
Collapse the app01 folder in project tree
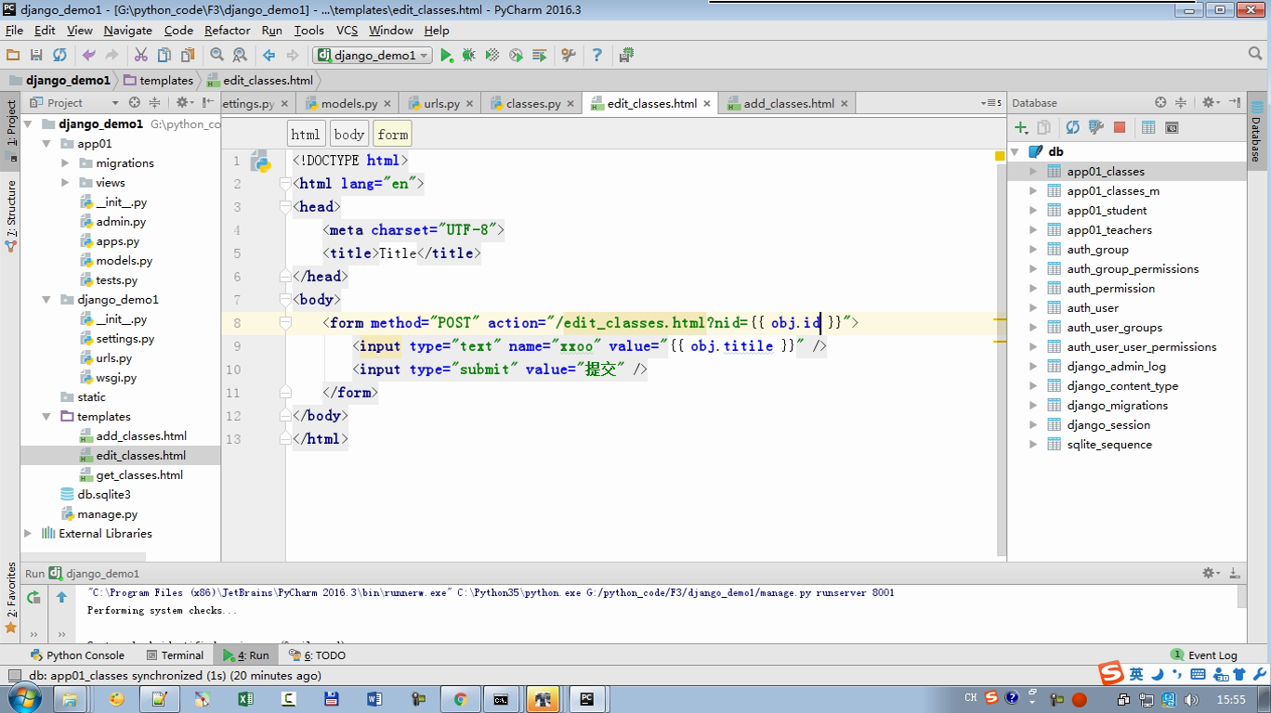pyautogui.click(x=46, y=144)
